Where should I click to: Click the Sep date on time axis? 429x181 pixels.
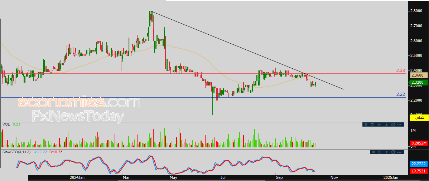click(279, 177)
